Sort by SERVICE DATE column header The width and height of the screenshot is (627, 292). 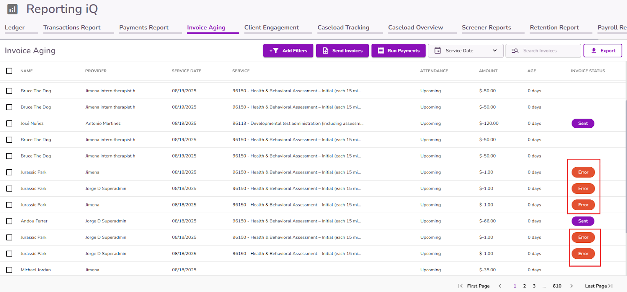tap(187, 71)
